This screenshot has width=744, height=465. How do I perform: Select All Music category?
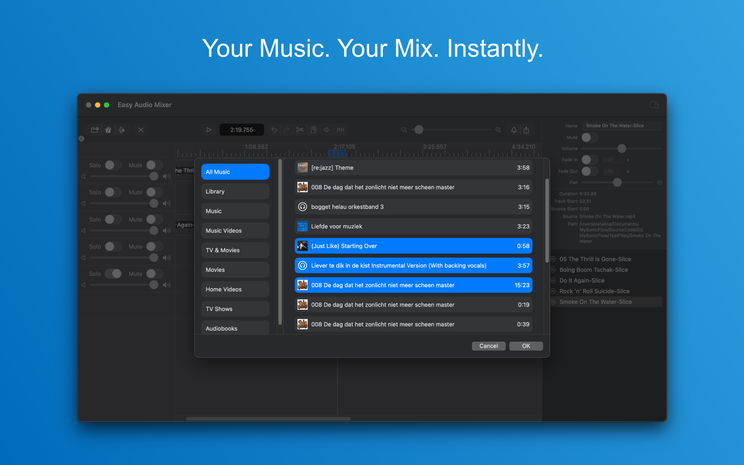[235, 172]
